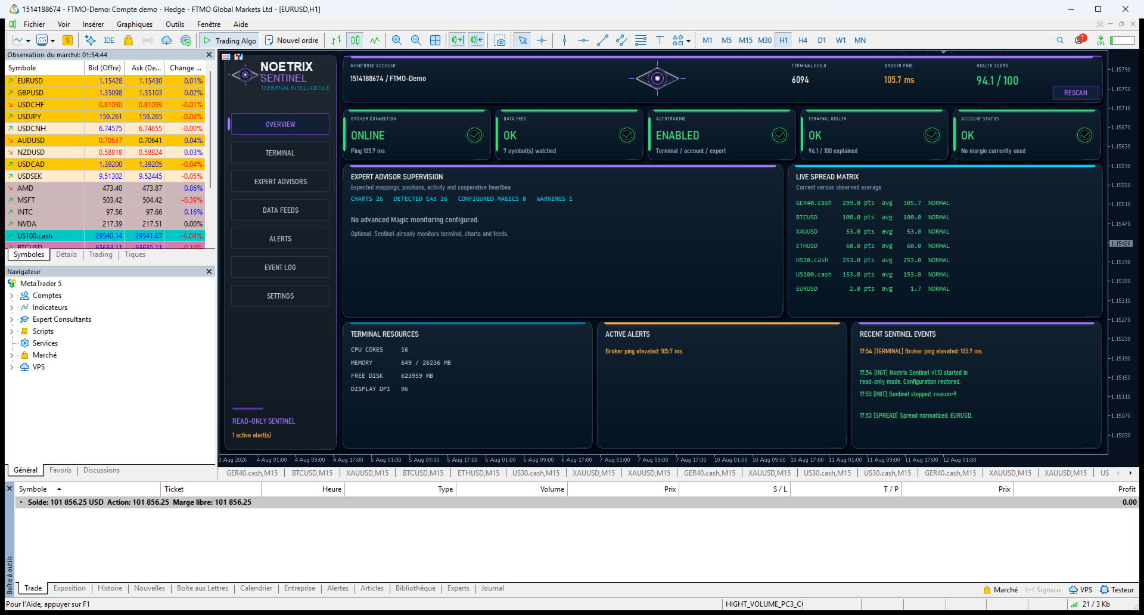Expand the Indicateurs tree node

pos(11,307)
